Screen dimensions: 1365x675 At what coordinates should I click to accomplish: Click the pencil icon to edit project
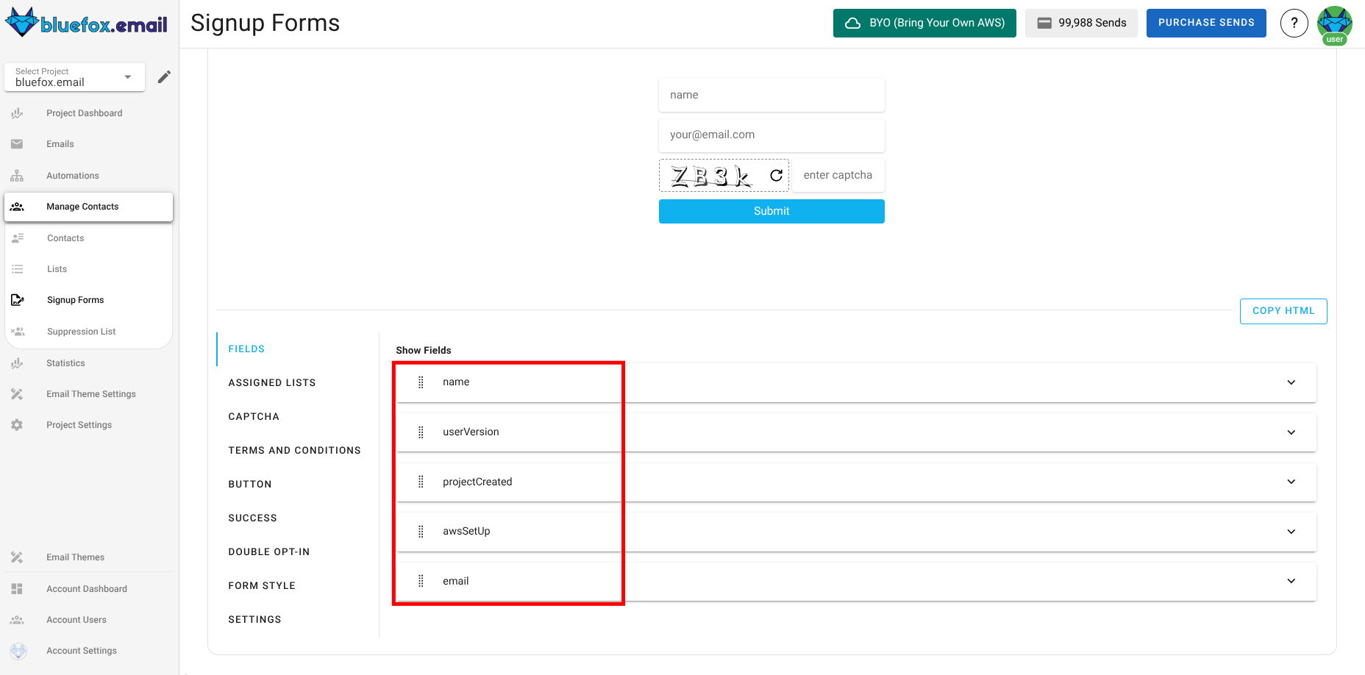point(164,76)
